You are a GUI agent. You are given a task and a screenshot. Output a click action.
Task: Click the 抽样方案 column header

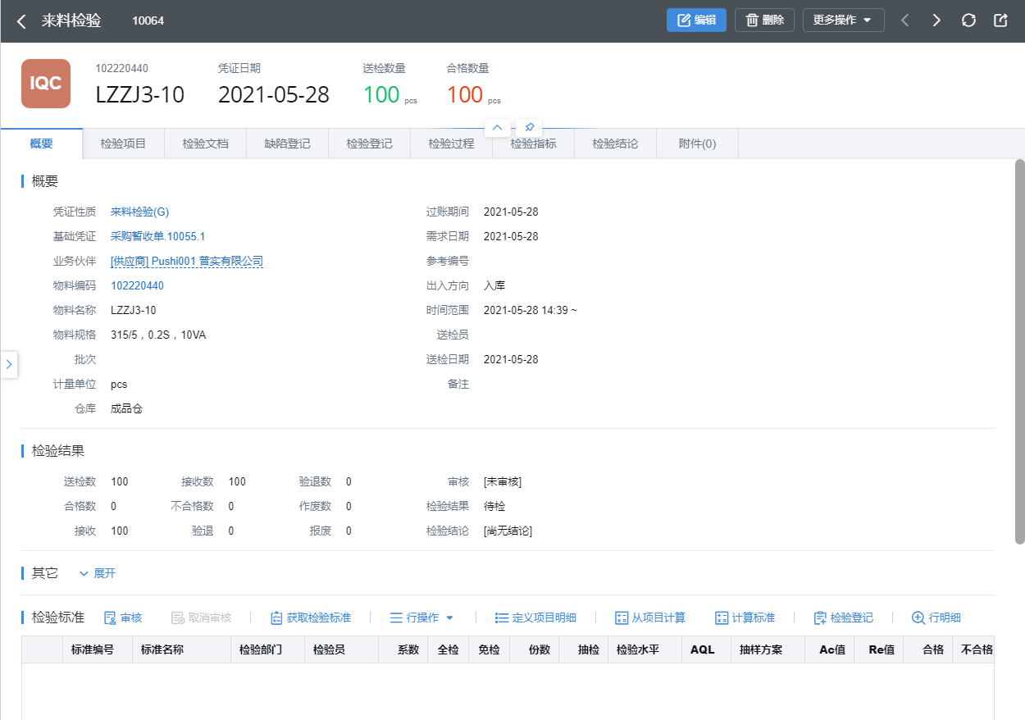tap(768, 649)
